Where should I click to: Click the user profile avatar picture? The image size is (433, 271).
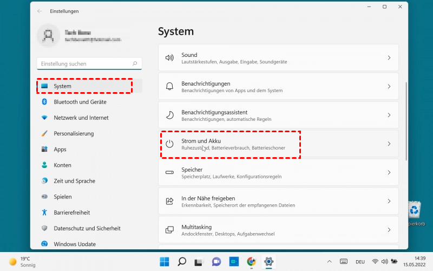pos(48,35)
